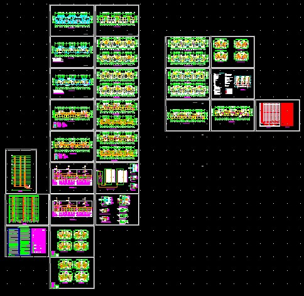Image resolution: width=304 pixels, height=296 pixels.
Task: Select the top-left double plan in the right group
Action: point(188,52)
